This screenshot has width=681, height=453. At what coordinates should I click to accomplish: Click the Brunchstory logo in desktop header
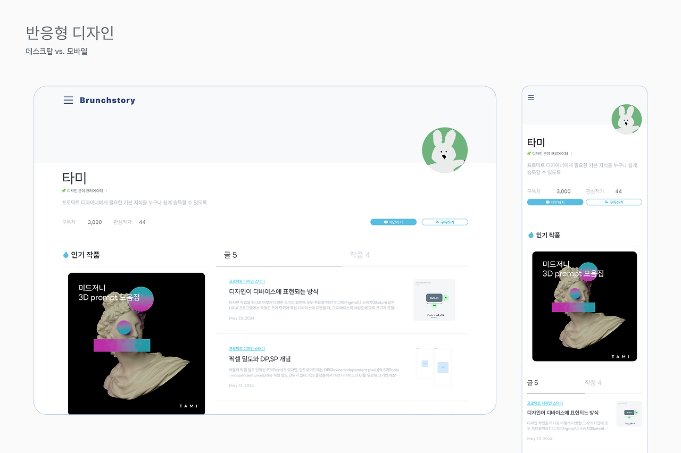[107, 100]
